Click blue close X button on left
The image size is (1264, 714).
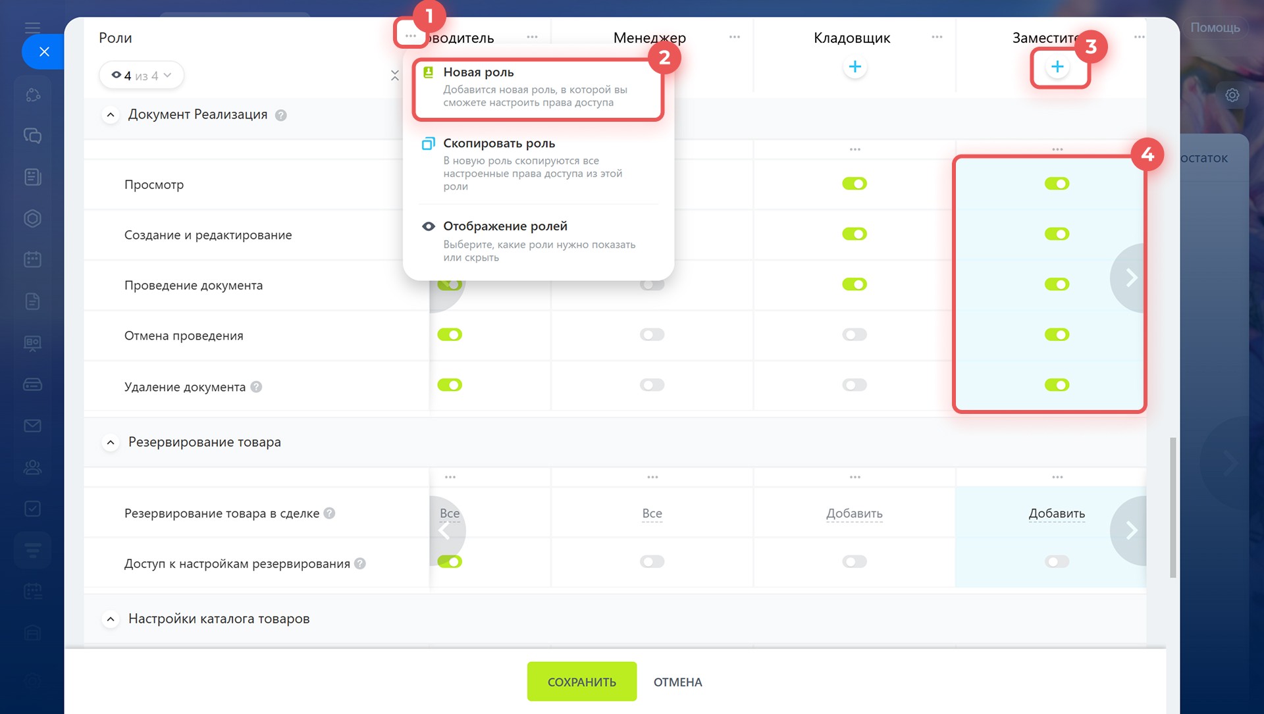tap(44, 51)
